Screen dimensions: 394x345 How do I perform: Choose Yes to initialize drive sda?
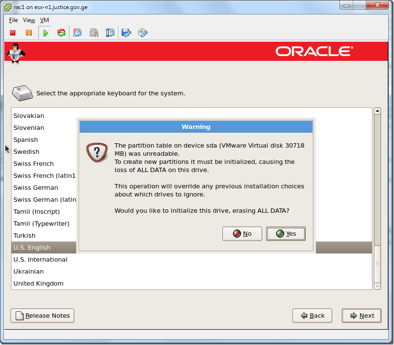286,233
